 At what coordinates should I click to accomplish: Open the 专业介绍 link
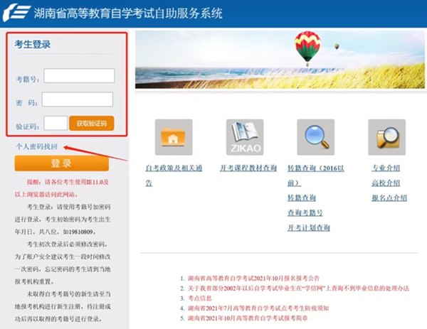coord(385,168)
